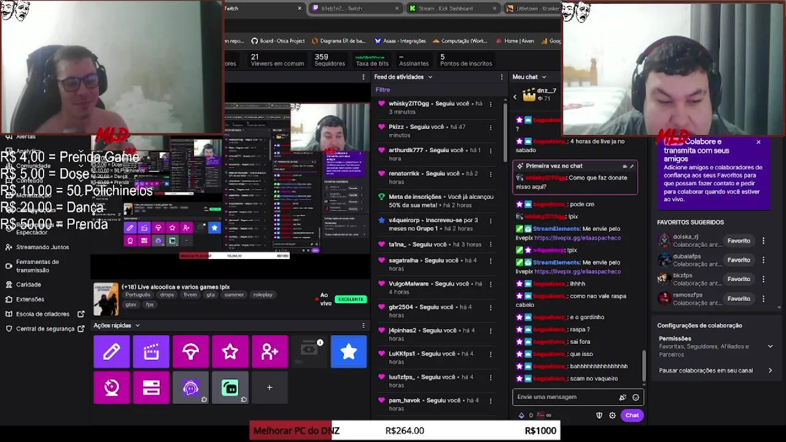Expand the Meu chat dropdown
786x442 pixels.
click(x=529, y=77)
